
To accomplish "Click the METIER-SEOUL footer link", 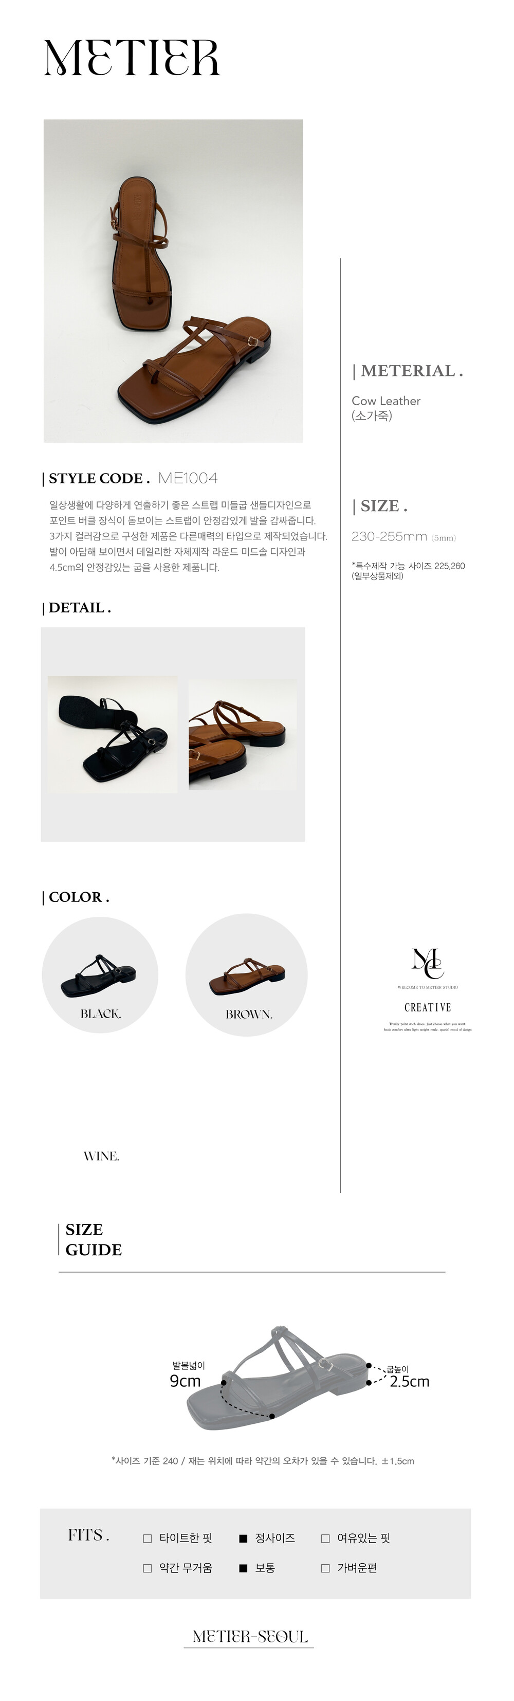I will click(x=250, y=1636).
